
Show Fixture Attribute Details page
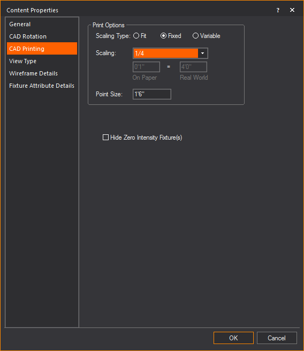[x=42, y=86]
